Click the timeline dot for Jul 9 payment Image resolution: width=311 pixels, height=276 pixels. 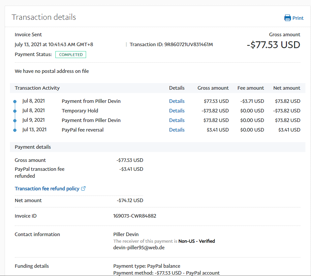pos(15,121)
